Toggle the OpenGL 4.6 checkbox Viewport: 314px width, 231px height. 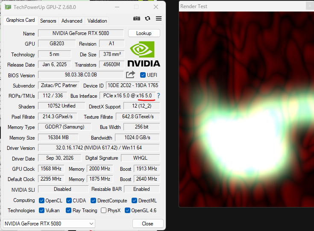(x=127, y=211)
